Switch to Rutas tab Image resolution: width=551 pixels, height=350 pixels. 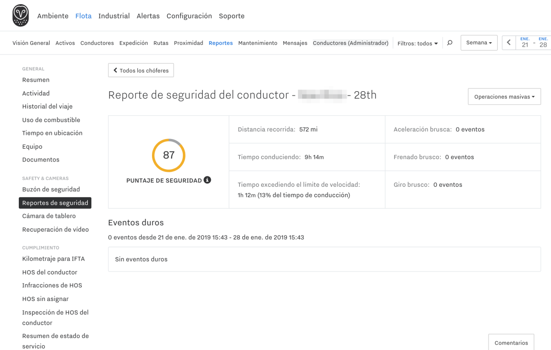point(161,43)
